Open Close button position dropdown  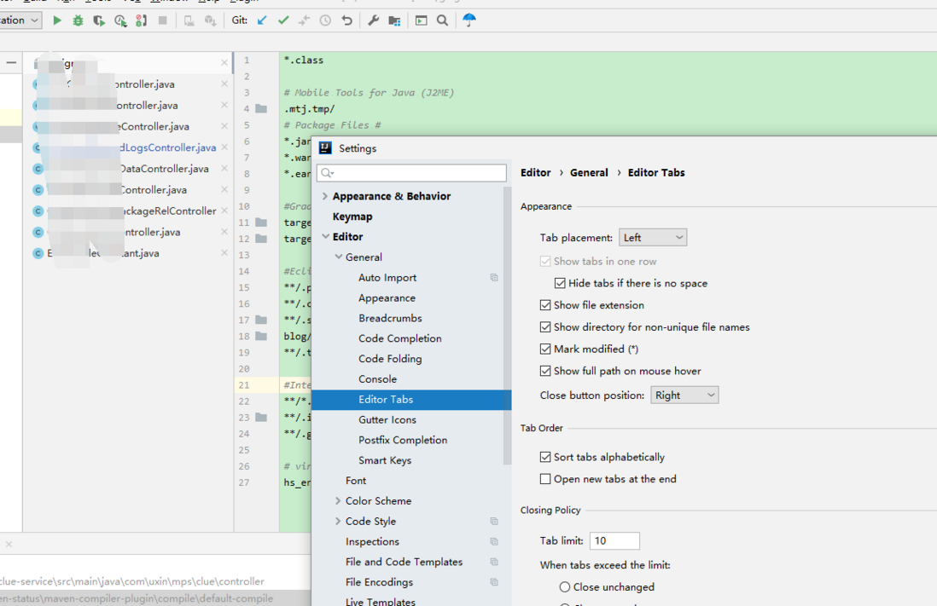click(x=684, y=395)
